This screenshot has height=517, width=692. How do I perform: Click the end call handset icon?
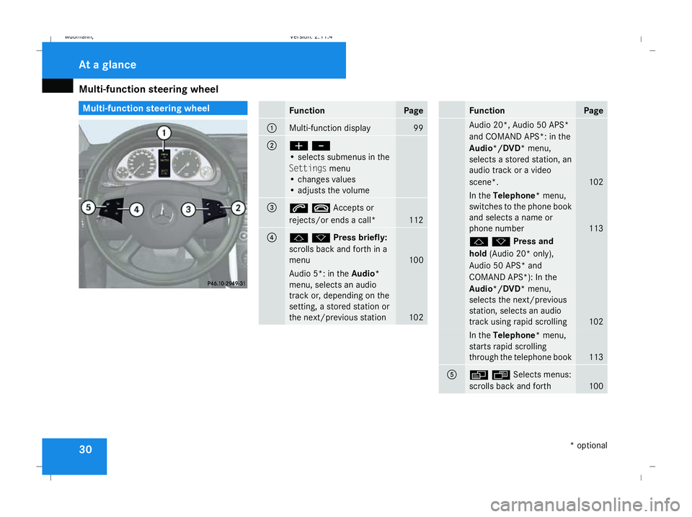321,208
